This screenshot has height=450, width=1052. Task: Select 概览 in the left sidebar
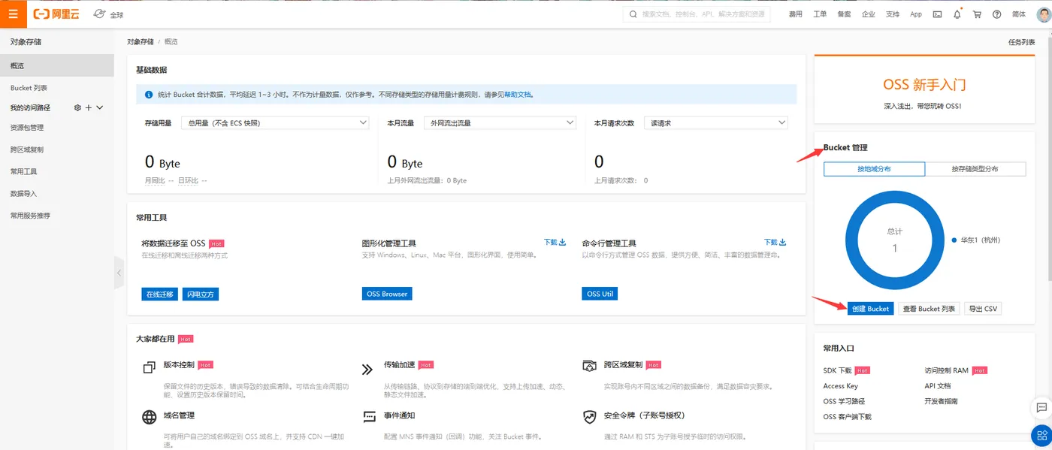point(57,65)
